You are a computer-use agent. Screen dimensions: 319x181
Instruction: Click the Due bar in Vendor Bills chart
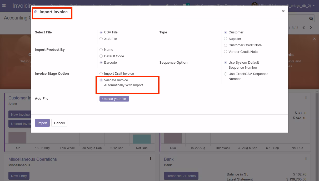[x=173, y=138]
